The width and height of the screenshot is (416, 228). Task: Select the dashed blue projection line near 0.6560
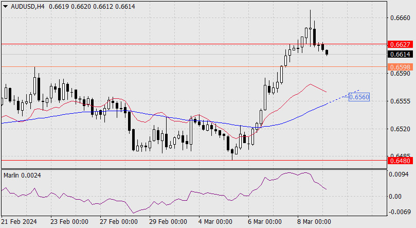pos(343,96)
